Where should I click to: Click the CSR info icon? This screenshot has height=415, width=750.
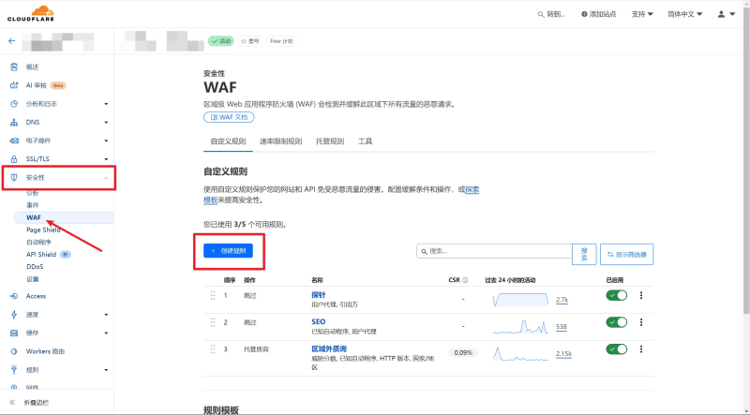pyautogui.click(x=465, y=280)
